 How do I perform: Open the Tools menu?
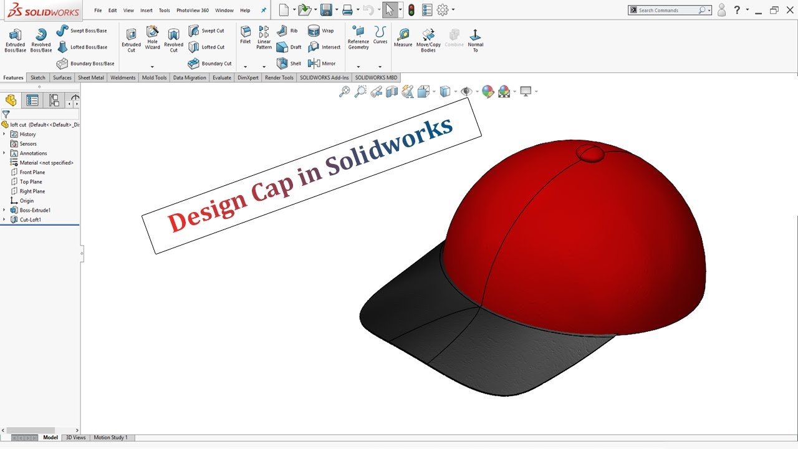coord(165,11)
